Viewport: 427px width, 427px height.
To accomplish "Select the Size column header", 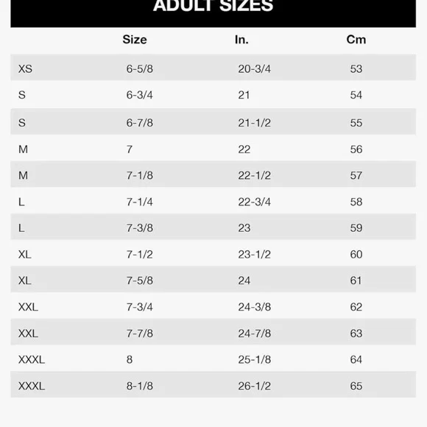I will [135, 40].
